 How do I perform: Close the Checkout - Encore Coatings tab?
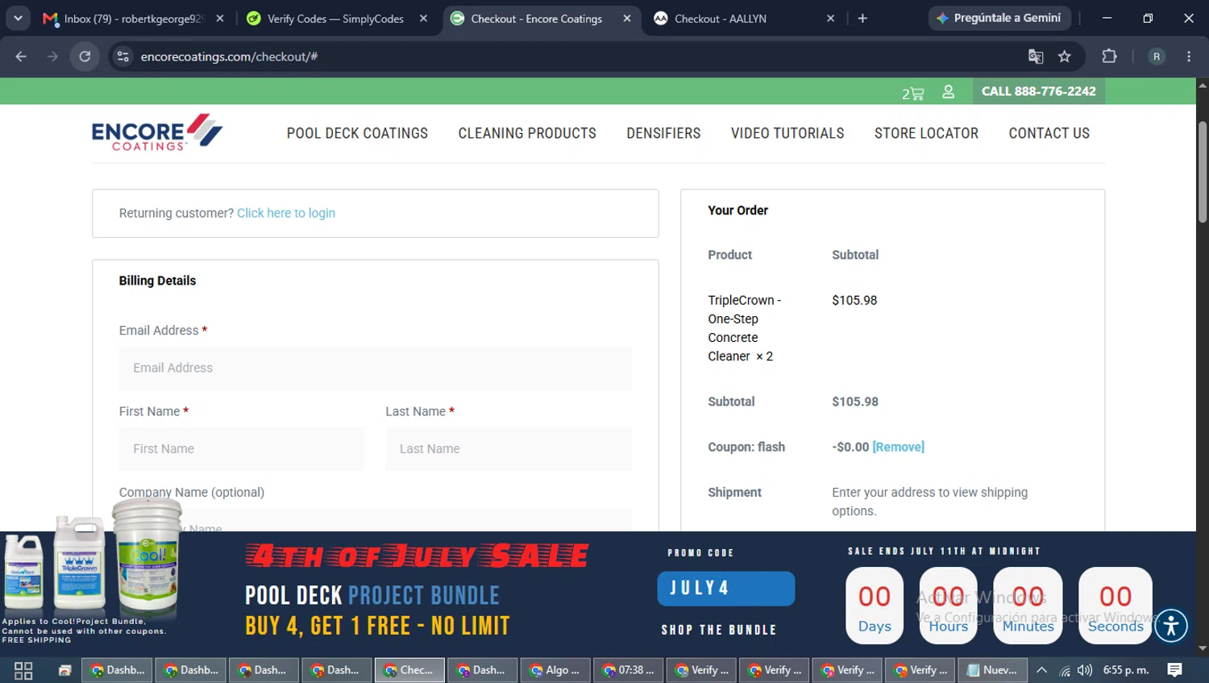627,19
